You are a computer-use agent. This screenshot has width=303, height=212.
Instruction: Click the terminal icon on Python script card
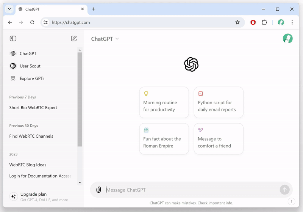pyautogui.click(x=201, y=94)
